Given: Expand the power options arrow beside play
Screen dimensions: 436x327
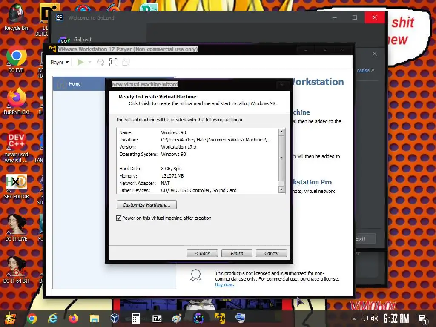Looking at the screenshot, I should [90, 62].
